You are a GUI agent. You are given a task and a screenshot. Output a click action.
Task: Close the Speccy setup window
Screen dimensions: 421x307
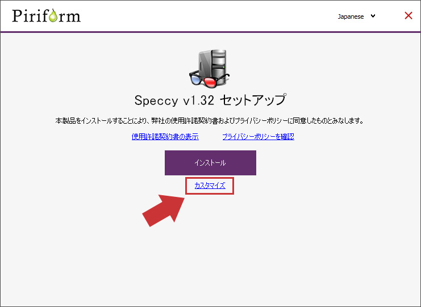pos(409,15)
